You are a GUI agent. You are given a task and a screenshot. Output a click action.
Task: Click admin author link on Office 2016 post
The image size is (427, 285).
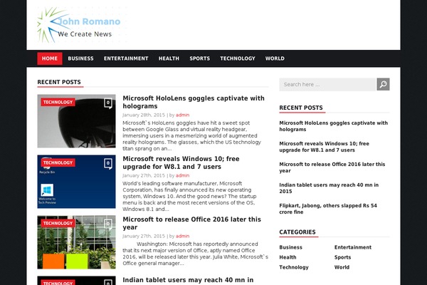click(182, 236)
